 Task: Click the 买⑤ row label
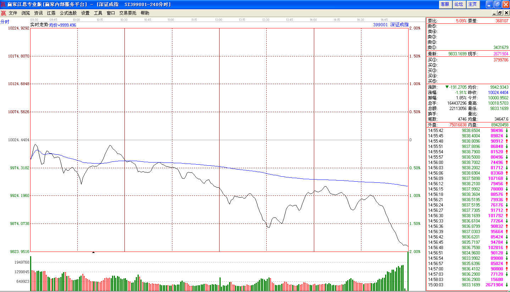point(432,81)
